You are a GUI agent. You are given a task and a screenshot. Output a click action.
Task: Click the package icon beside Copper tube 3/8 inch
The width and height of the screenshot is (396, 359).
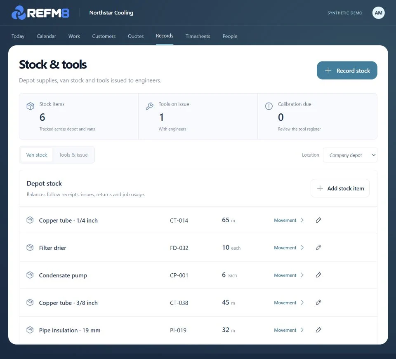[30, 302]
